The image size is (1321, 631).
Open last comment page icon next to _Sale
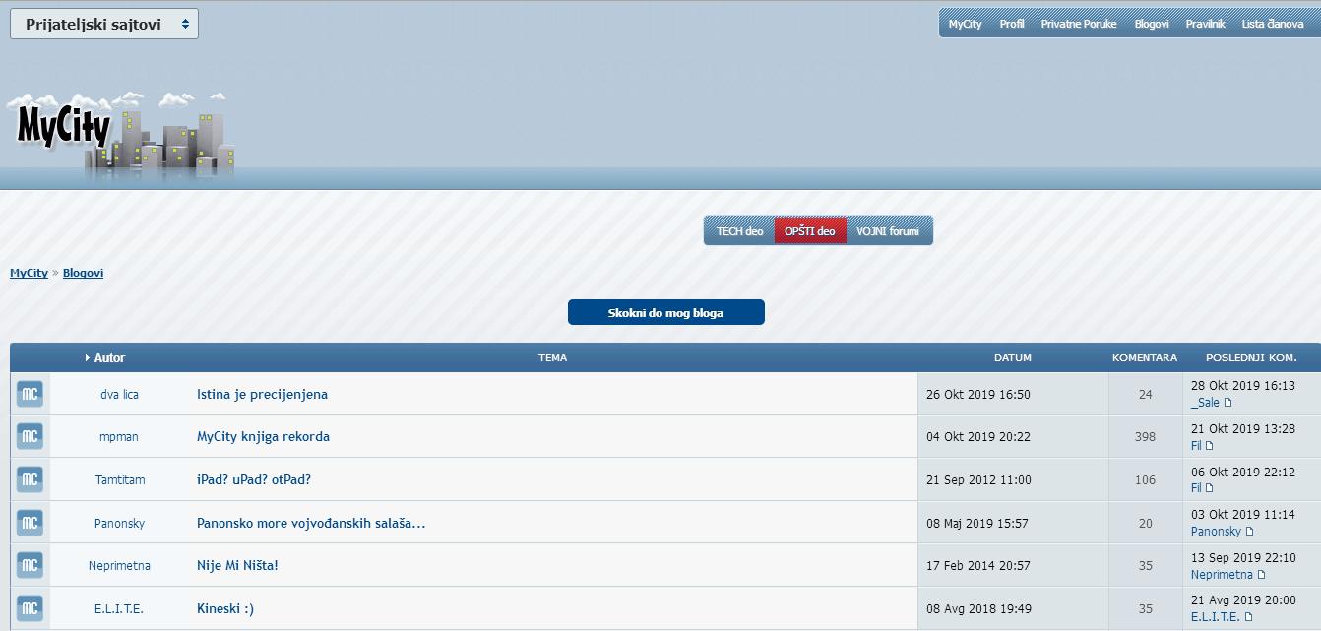coord(1227,403)
